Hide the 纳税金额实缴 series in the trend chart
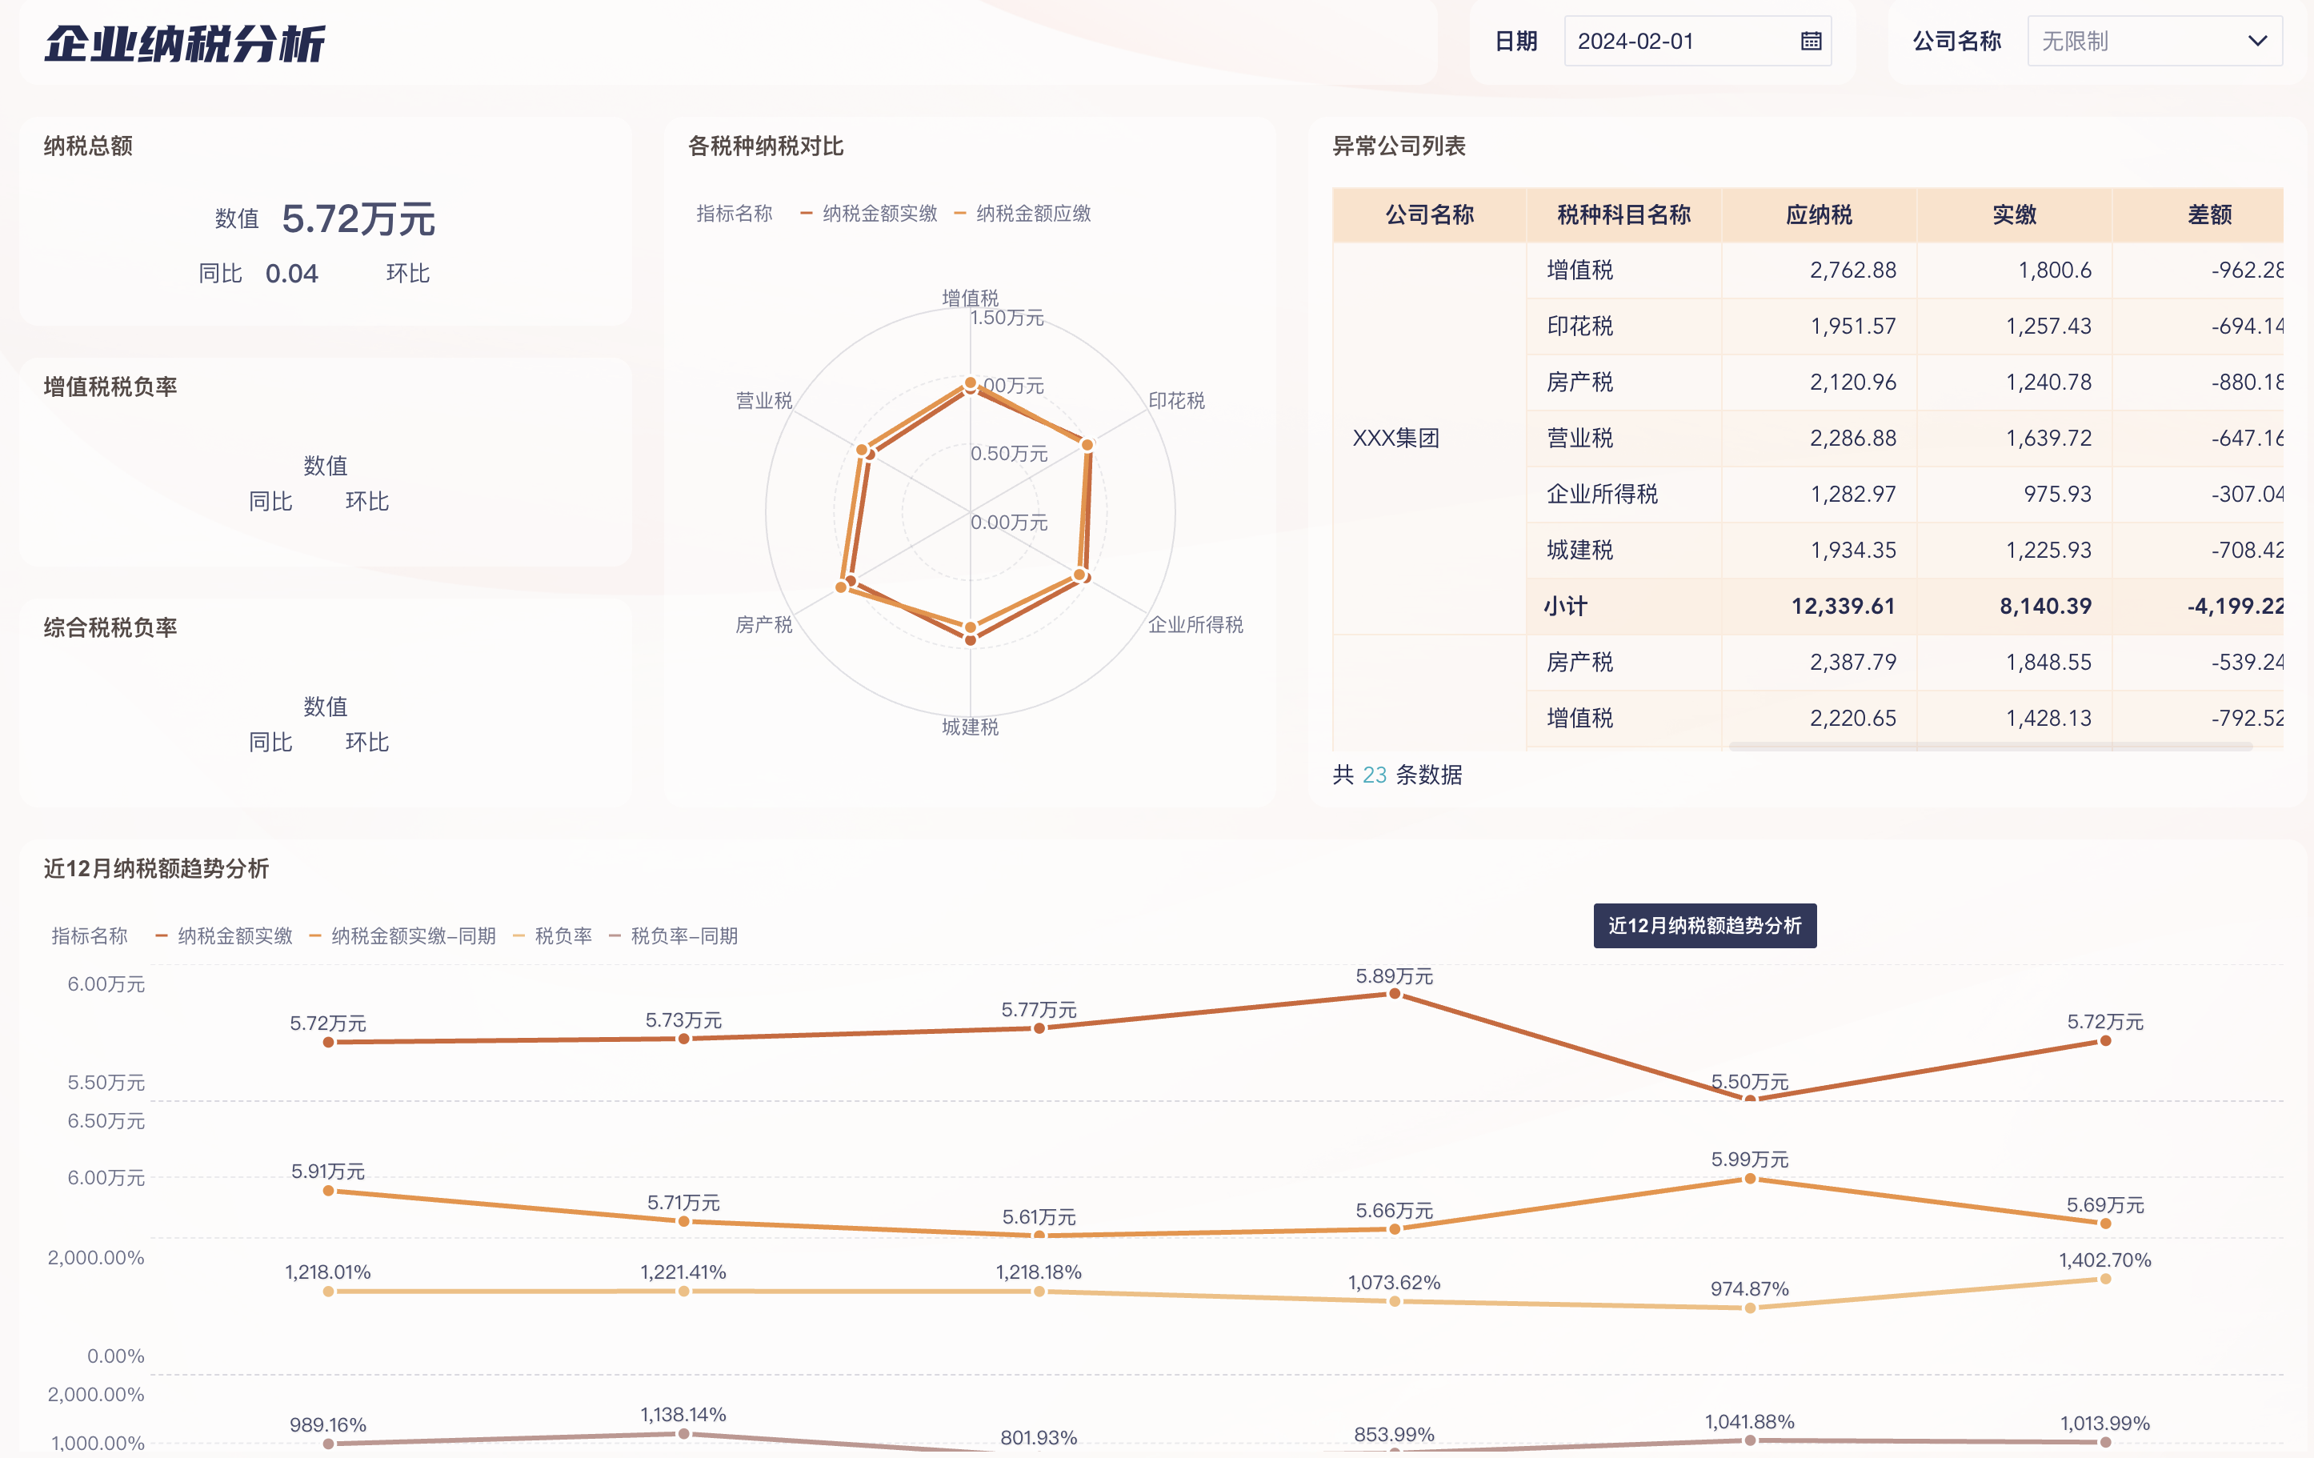Image resolution: width=2314 pixels, height=1458 pixels. 235,935
